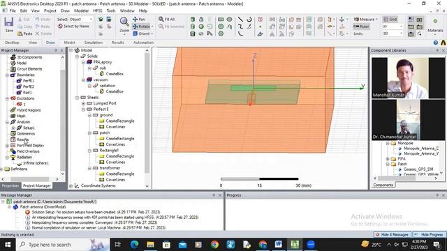Switch to the Simulation ribbon tab
Viewport: 447px width, 251px height.
(x=93, y=43)
